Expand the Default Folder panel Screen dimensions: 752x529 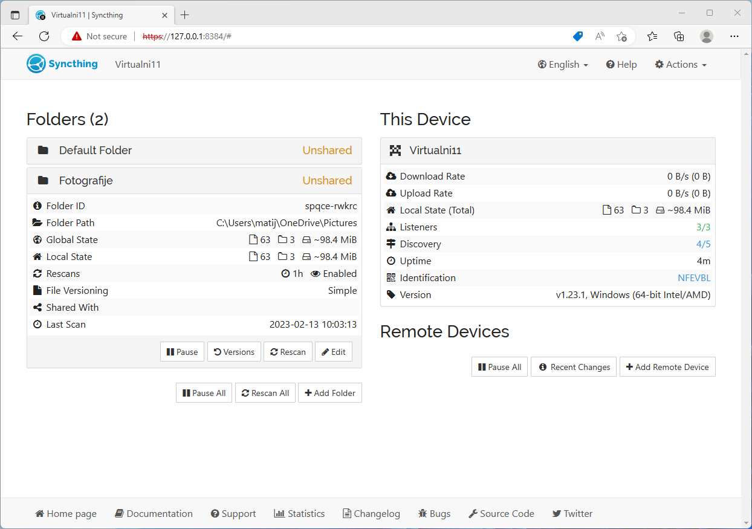point(194,151)
